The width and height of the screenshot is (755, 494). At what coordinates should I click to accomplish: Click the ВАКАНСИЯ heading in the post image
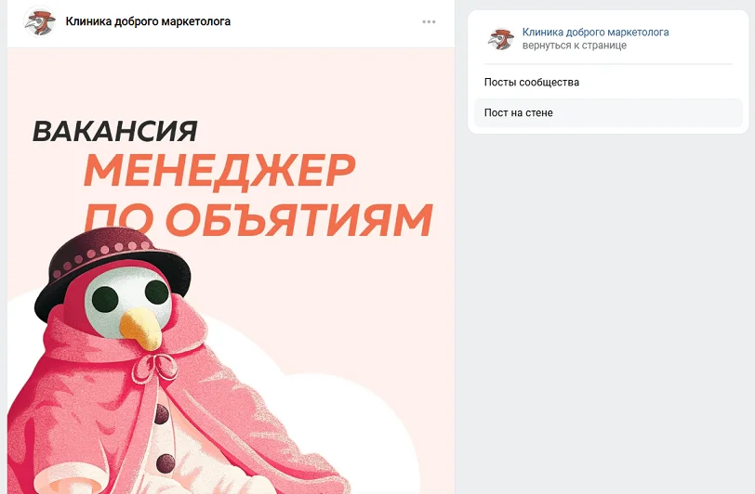point(115,131)
